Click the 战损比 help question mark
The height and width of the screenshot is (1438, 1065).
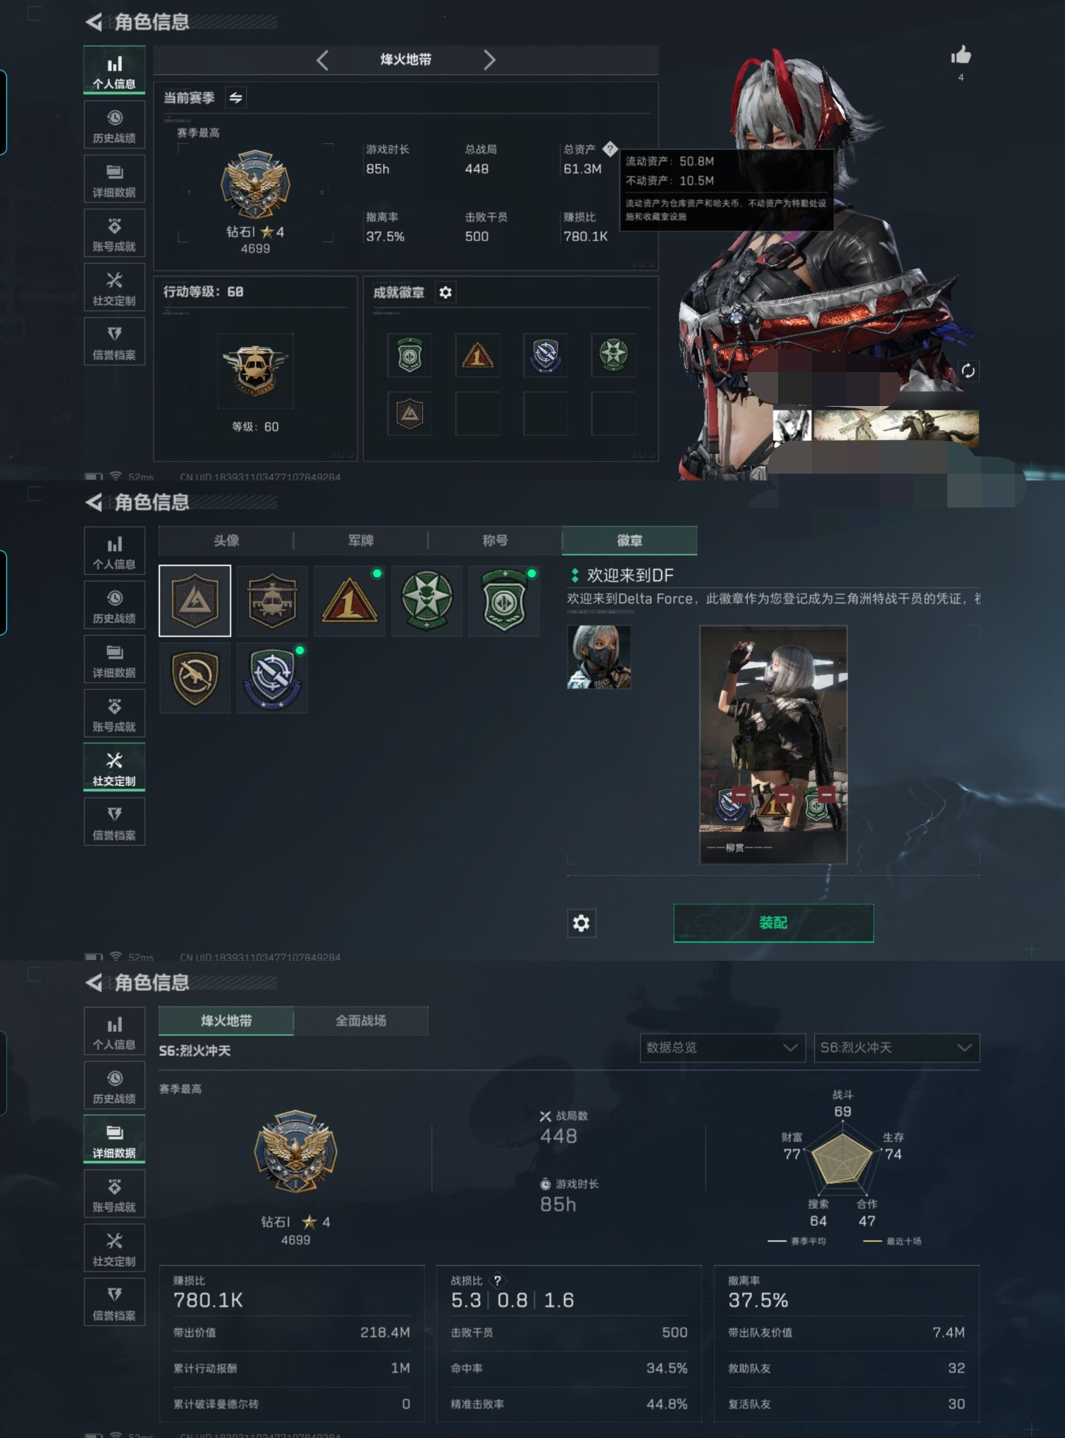click(x=498, y=1280)
